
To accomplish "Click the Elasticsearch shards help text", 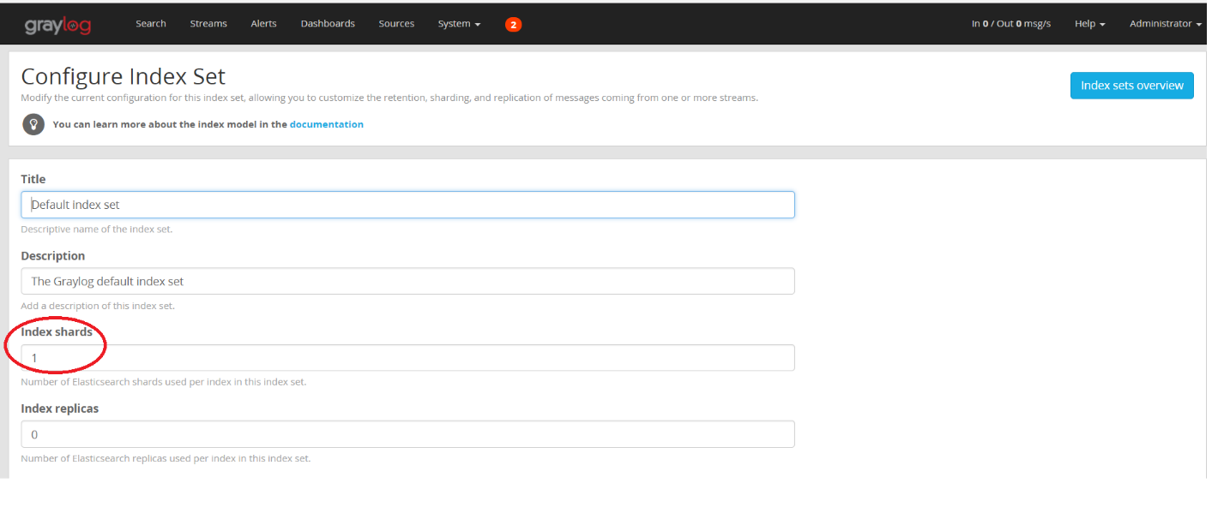I will (164, 382).
